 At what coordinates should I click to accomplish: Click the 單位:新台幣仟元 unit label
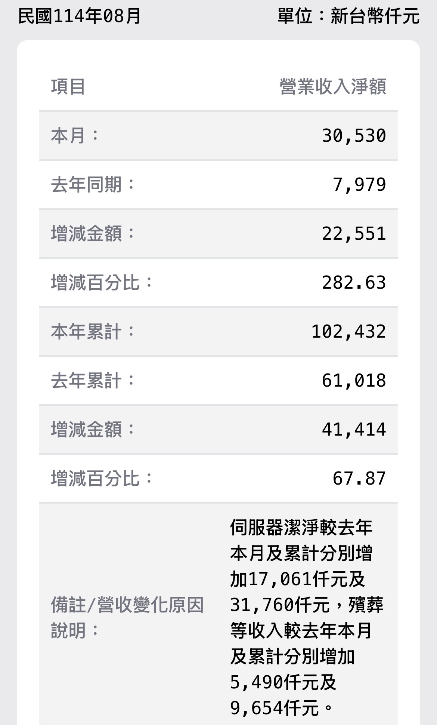coord(348,16)
